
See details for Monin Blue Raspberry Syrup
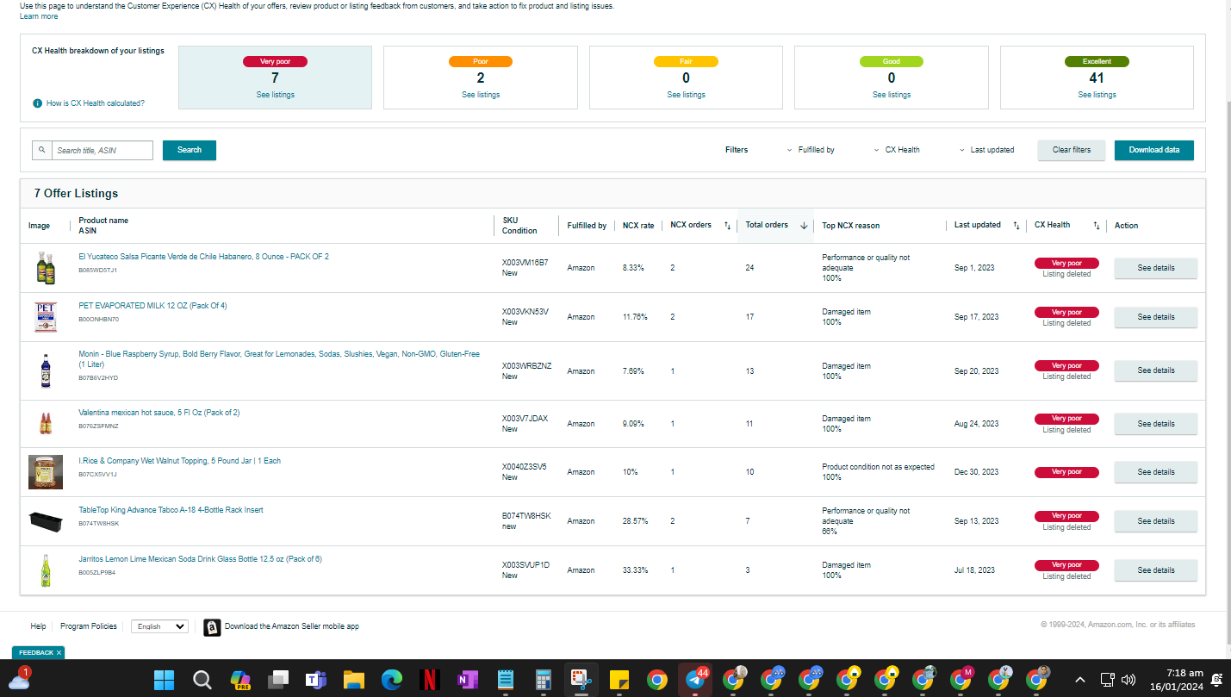1155,370
